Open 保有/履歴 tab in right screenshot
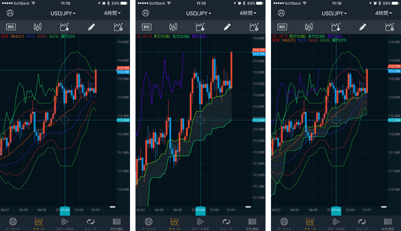The image size is (401, 231). tap(388, 224)
